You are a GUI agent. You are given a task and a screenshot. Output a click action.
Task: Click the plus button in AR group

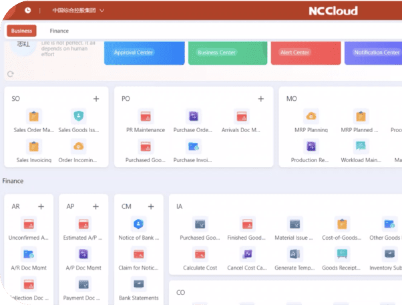coord(41,207)
